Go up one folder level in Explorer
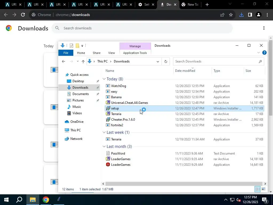 83,61
